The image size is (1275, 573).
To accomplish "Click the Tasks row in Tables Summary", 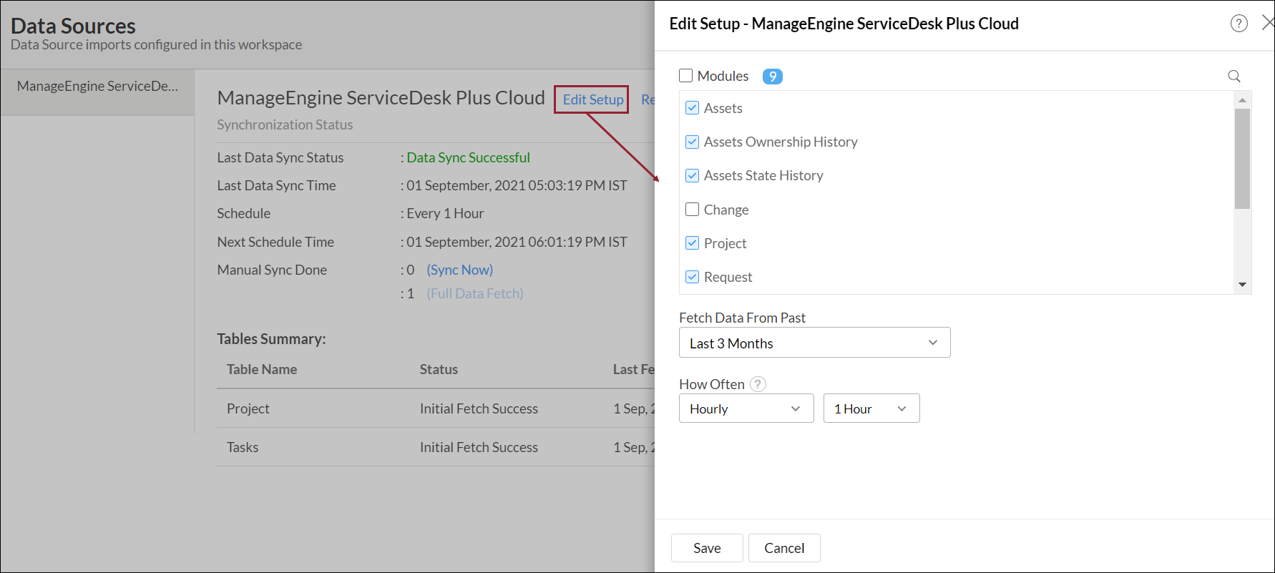I will [x=436, y=447].
